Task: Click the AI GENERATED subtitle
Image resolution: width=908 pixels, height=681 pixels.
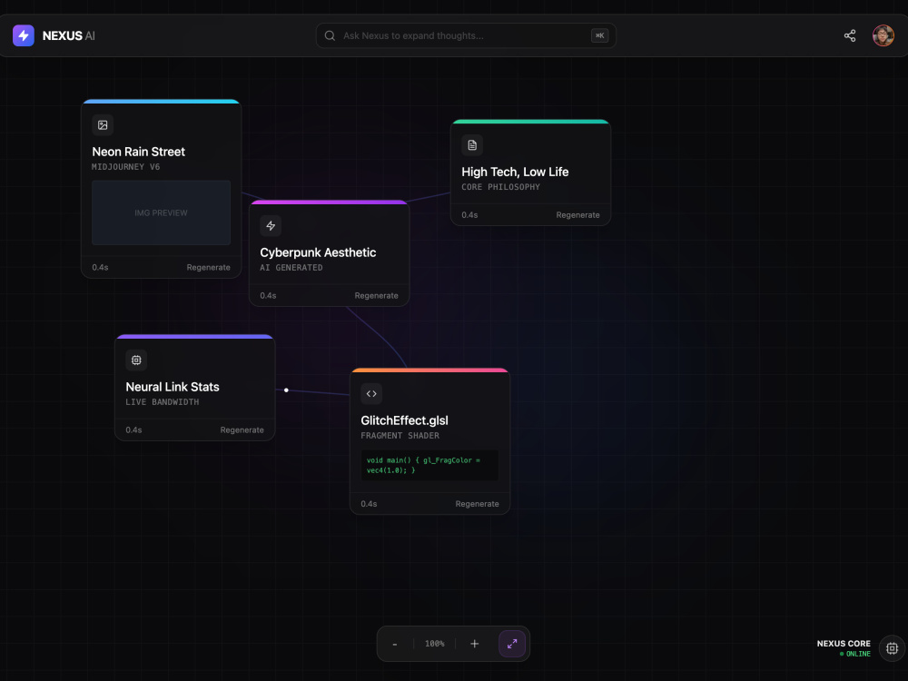Action: point(291,268)
